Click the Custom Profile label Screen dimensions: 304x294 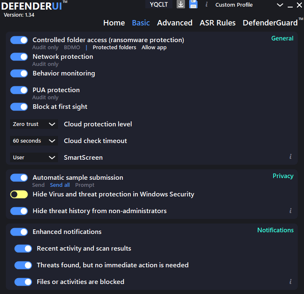point(234,5)
